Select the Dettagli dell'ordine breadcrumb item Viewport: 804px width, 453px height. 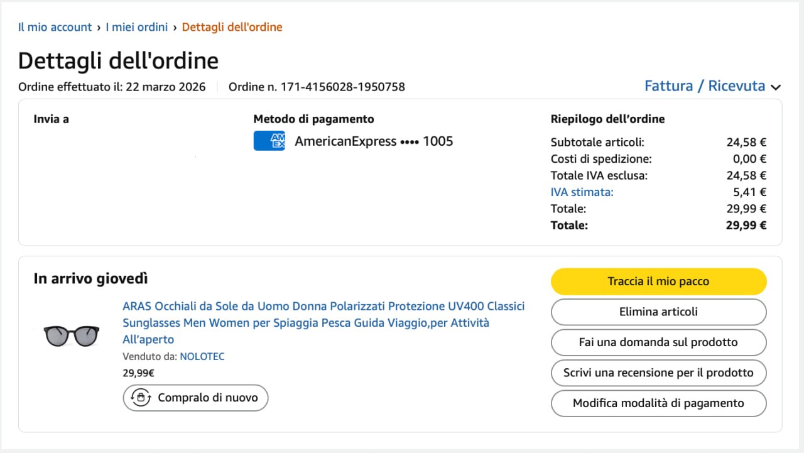[x=232, y=27]
